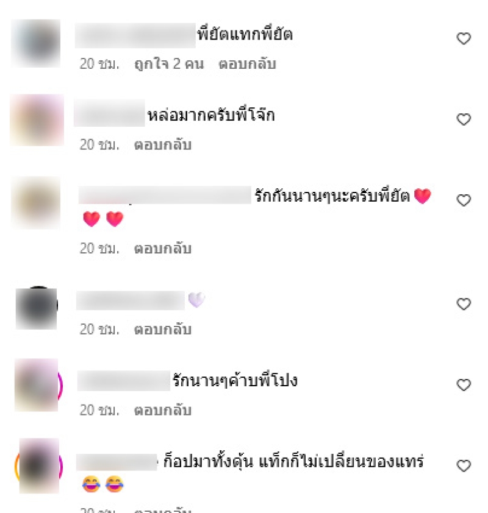View the story-ringed avatar beside "รักนานๆค้าบพี่โปง"

click(38, 385)
